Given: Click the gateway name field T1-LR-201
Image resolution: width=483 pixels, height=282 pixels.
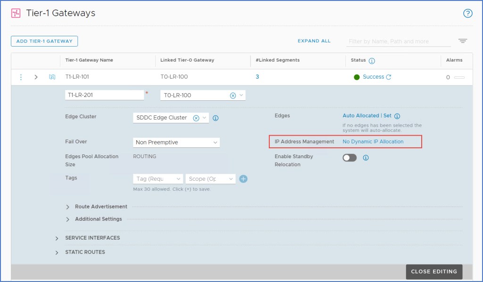Looking at the screenshot, I should click(104, 95).
